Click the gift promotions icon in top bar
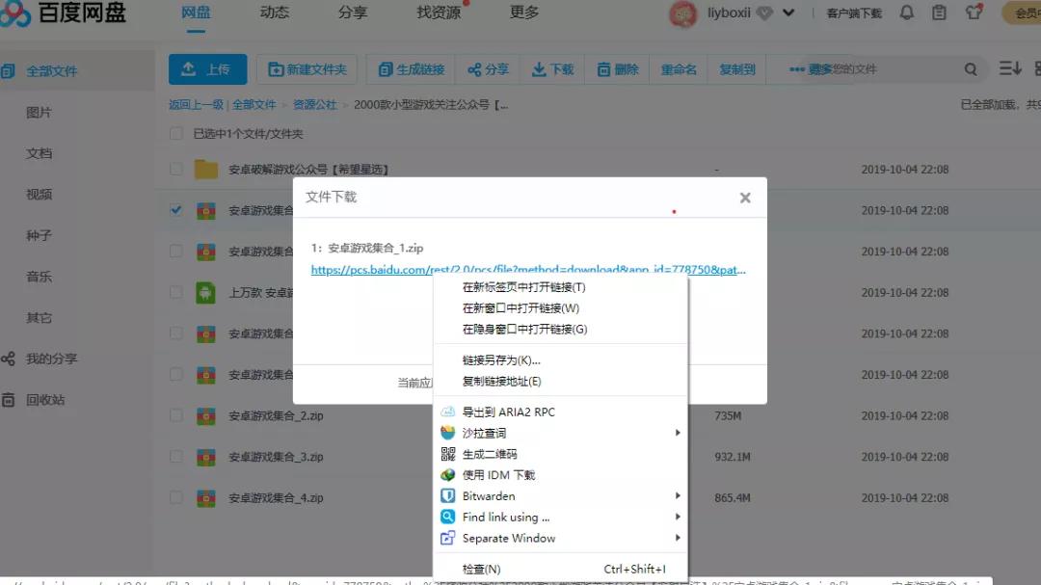This screenshot has height=585, width=1041. click(x=973, y=13)
